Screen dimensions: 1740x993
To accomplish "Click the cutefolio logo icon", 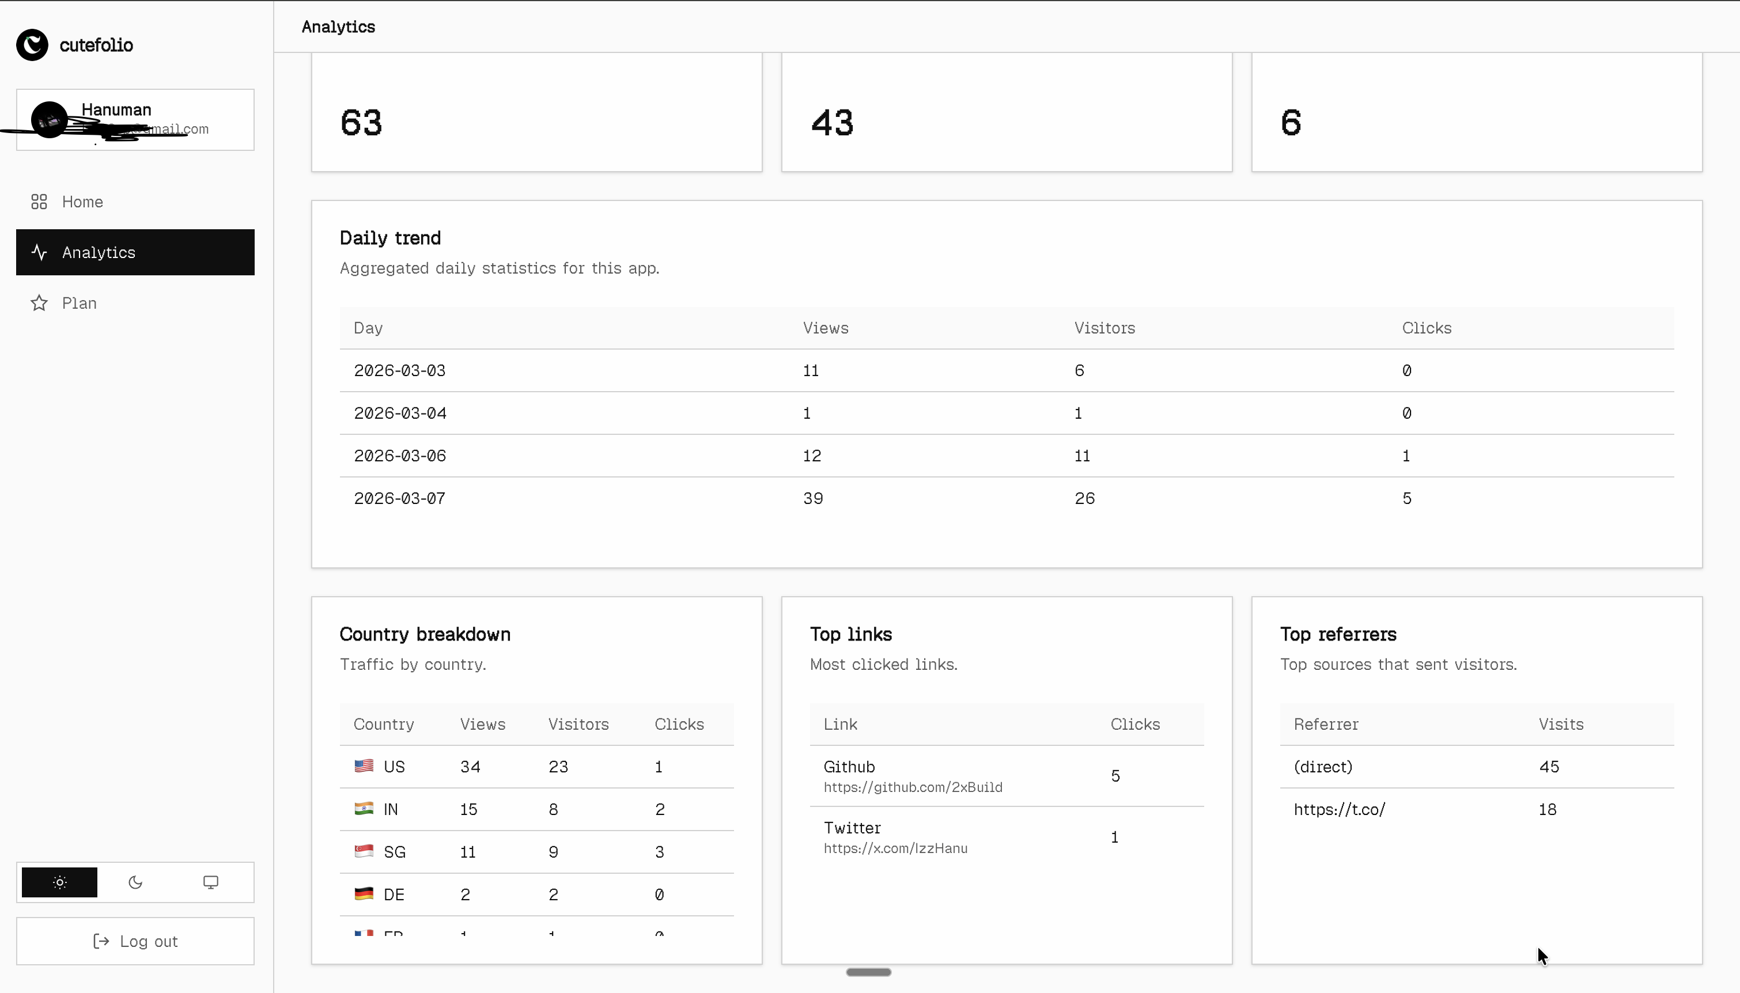I will [32, 45].
